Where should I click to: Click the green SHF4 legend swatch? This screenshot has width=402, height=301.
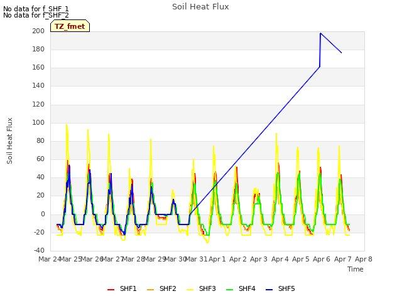click(229, 290)
